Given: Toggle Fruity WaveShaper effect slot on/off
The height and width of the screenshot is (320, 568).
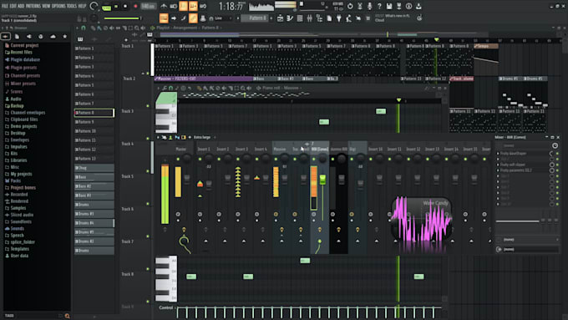Looking at the screenshot, I should pos(557,154).
